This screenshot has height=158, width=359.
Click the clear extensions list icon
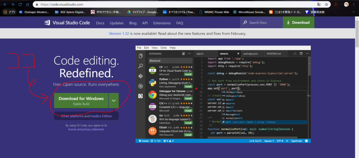[x=183, y=54]
